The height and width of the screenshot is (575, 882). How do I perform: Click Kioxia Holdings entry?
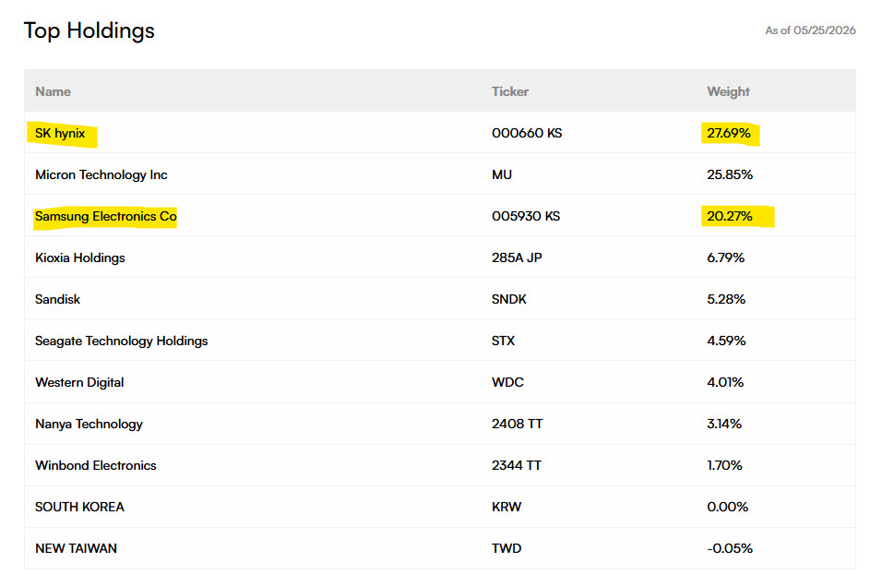[x=80, y=258]
